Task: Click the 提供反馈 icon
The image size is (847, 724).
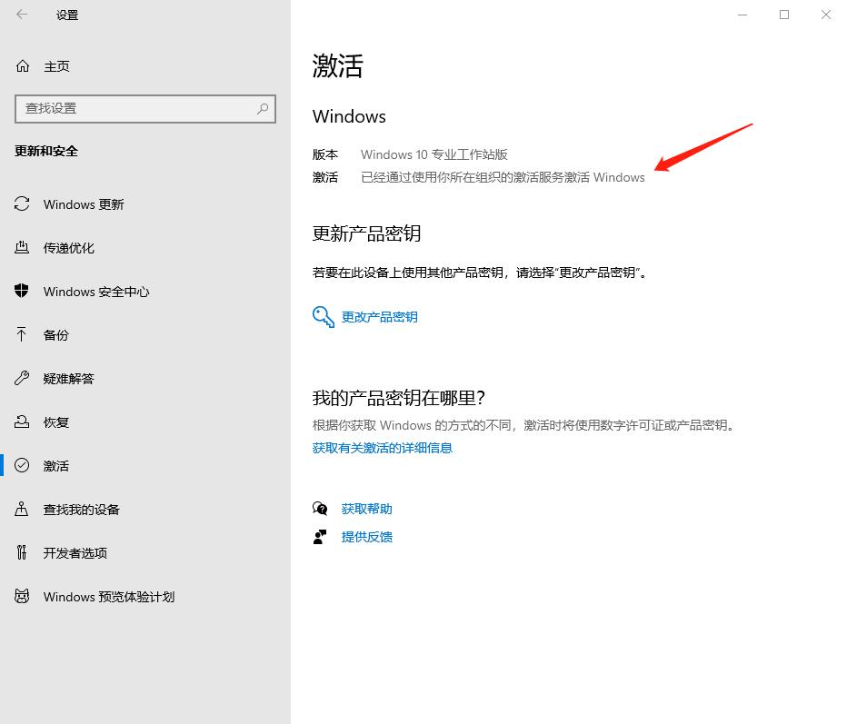Action: pyautogui.click(x=320, y=537)
